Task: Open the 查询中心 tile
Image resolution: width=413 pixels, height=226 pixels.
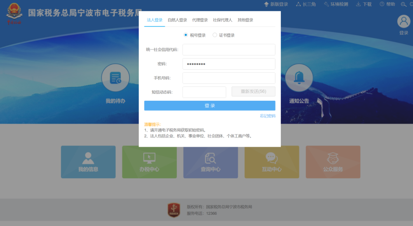Action: (x=211, y=162)
